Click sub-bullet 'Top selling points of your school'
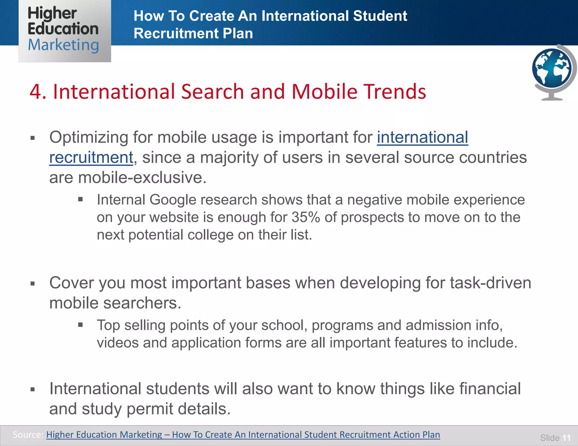 tap(307, 334)
